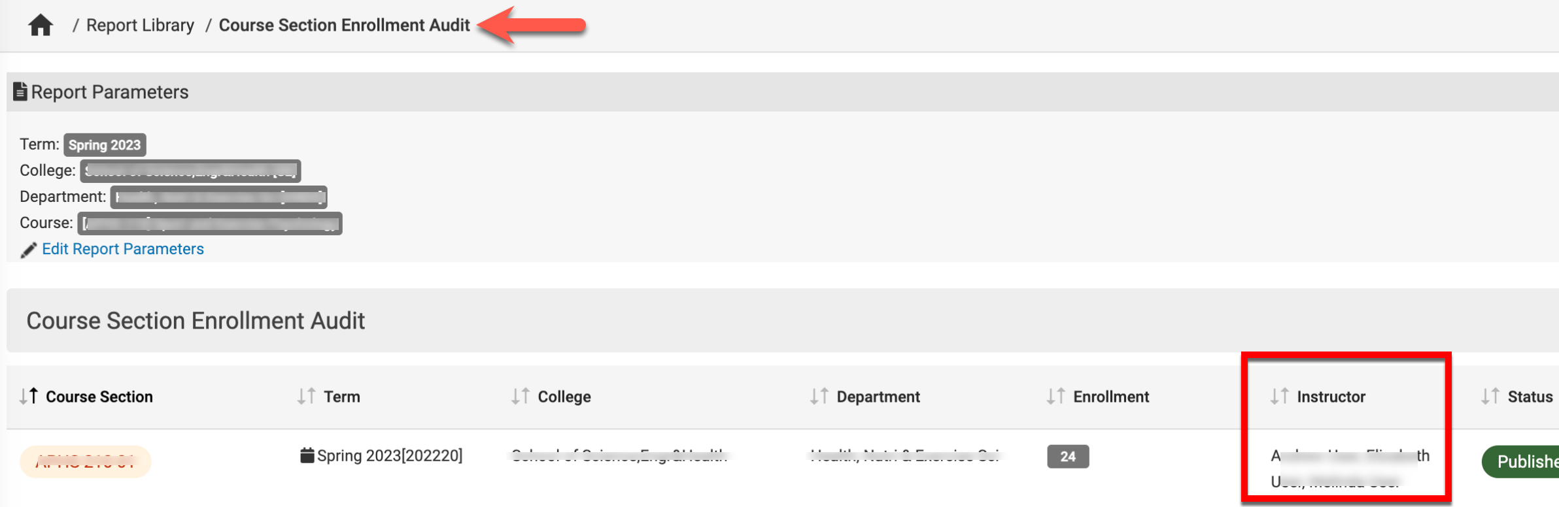Open Report Library breadcrumb link
Viewport: 1559px width, 507px height.
pyautogui.click(x=140, y=25)
